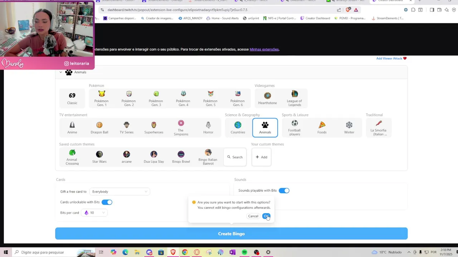458x257 pixels.
Task: Collapse the Animals theme section
Action: [x=61, y=72]
